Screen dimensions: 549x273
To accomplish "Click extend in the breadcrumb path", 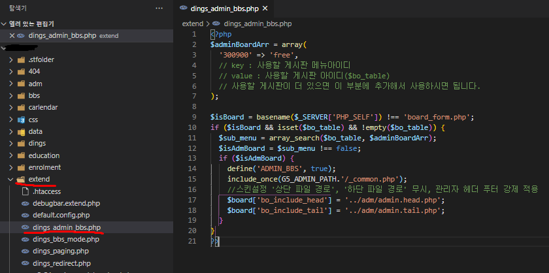I will click(192, 23).
